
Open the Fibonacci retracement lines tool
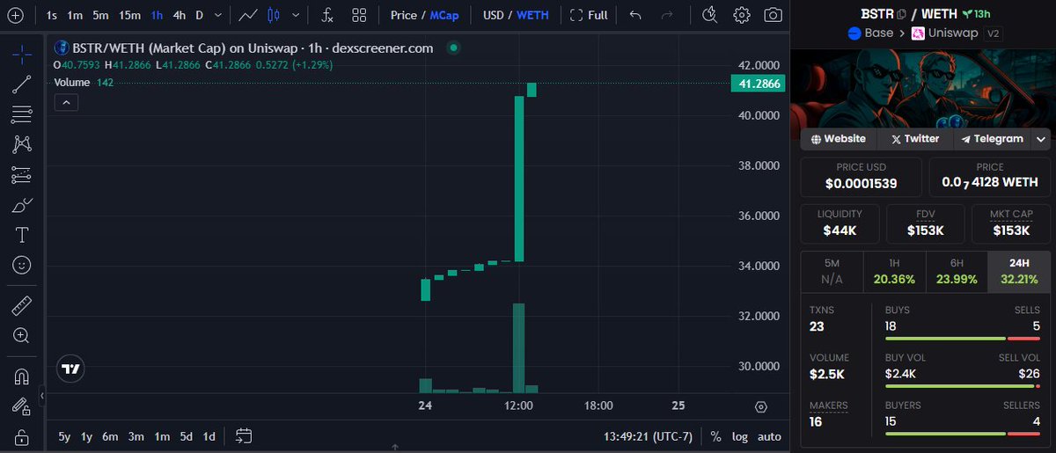point(22,114)
